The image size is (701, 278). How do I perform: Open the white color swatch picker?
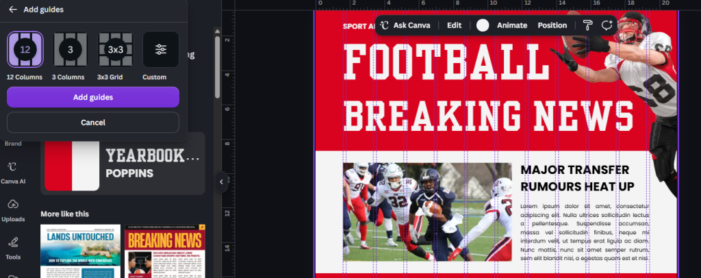483,25
